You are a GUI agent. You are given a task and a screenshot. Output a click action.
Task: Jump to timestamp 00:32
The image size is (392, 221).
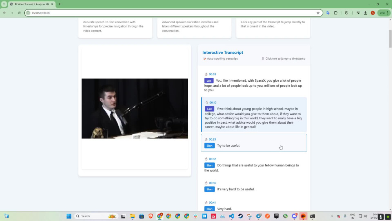click(212, 159)
